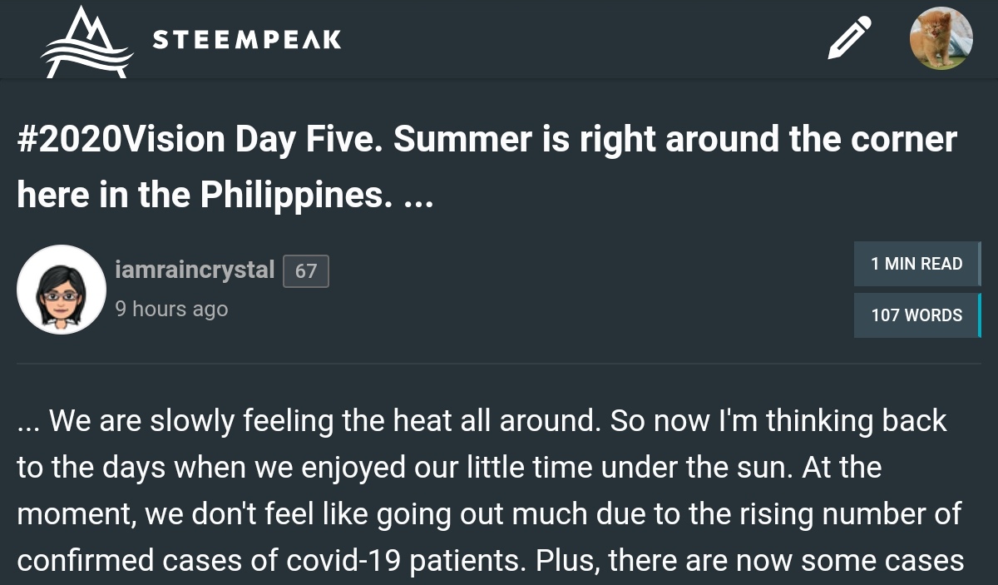
Task: Open iamraincrystal's profile via username
Action: coord(195,270)
